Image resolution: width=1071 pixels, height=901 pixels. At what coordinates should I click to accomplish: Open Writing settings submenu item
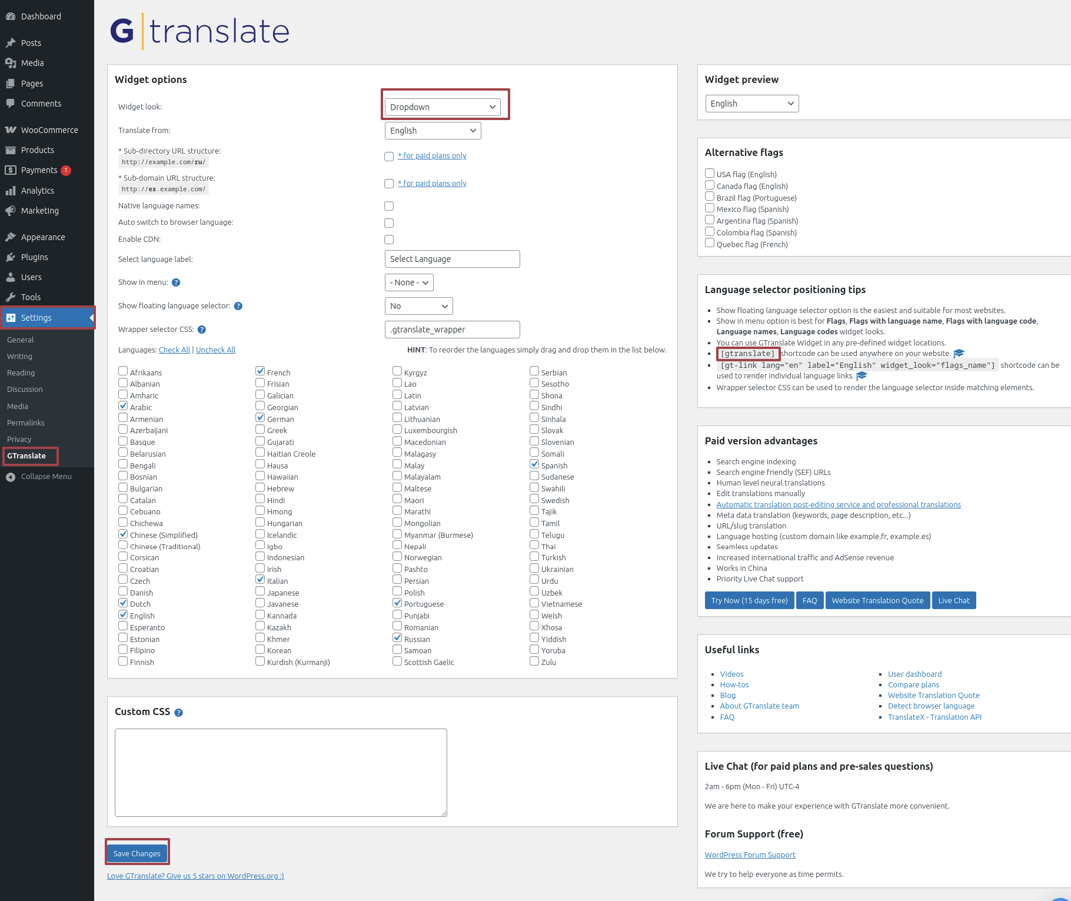tap(20, 357)
